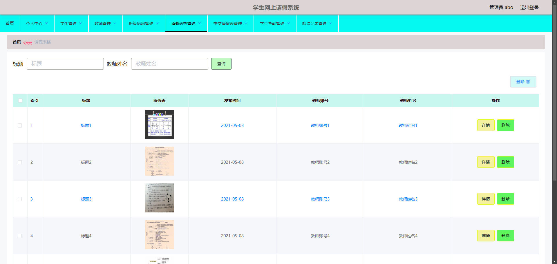Expand the 缺课记录管理 dropdown arrow
Screen dimensions: 557x264
click(x=331, y=23)
